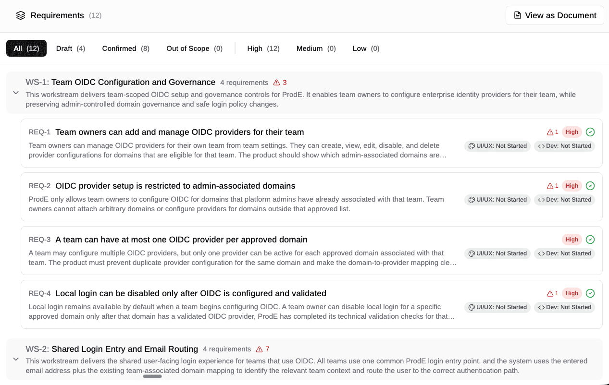Click the horizontal scrollbar thumb at bottom

[x=152, y=376]
